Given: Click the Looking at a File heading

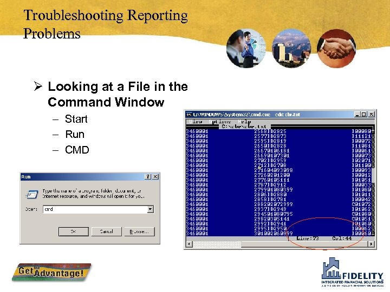Looking at the screenshot, I should [x=118, y=94].
